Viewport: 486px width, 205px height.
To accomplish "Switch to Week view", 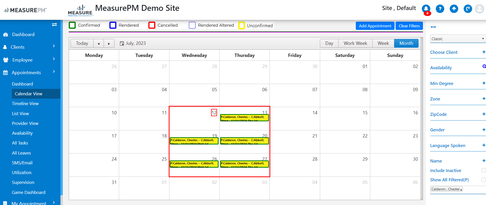I will coord(383,43).
